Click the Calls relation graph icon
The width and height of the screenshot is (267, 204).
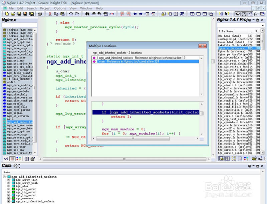[17, 166]
